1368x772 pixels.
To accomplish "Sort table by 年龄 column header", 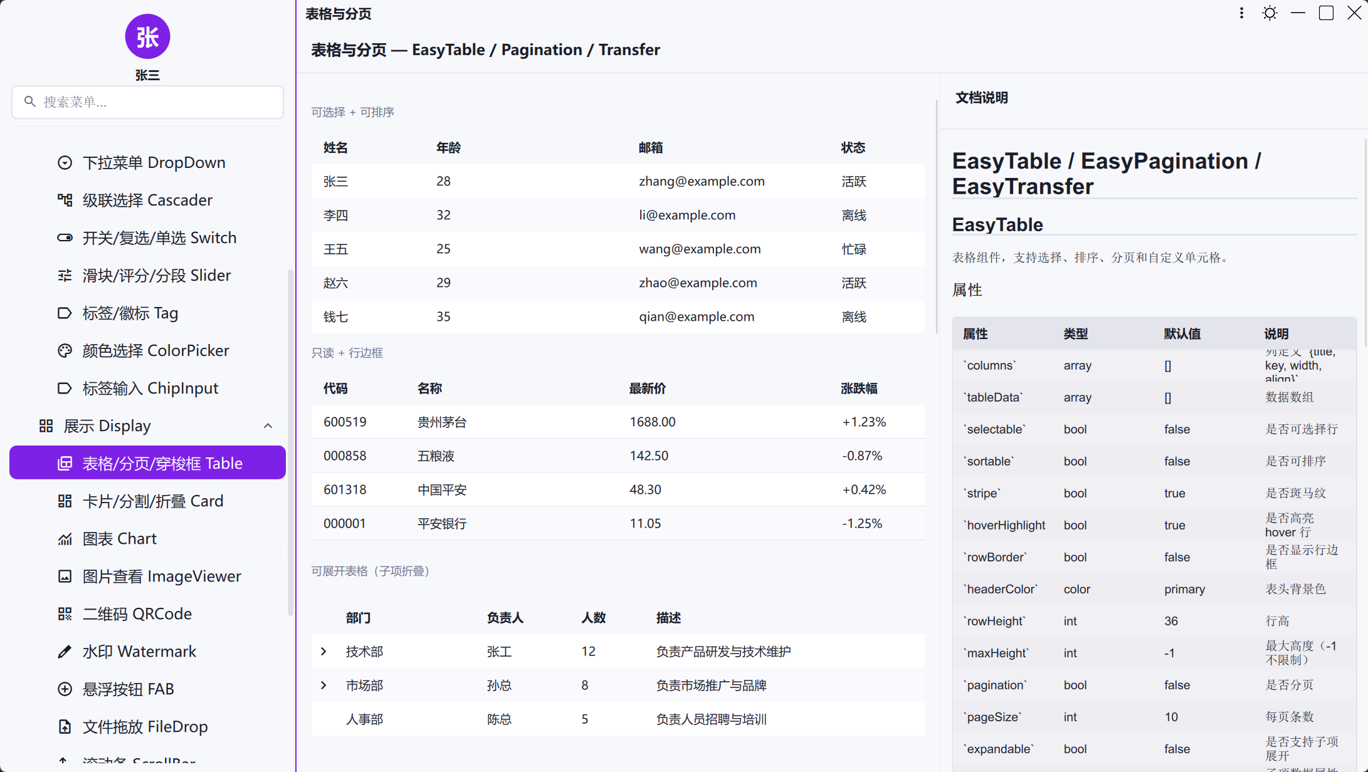I will [448, 148].
